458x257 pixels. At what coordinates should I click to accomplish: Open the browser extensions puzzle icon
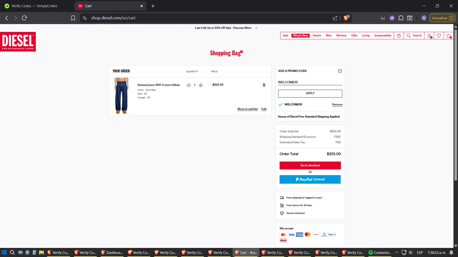point(401,18)
